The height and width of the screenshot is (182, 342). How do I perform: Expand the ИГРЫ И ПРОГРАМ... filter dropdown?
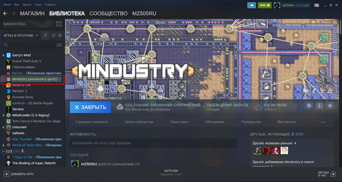click(21, 35)
